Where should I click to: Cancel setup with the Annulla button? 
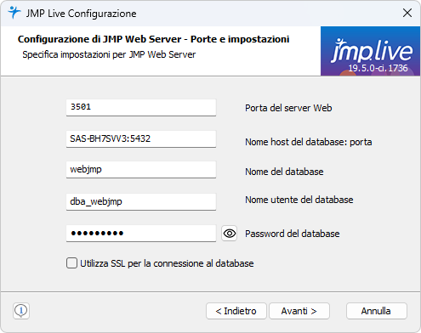point(377,311)
